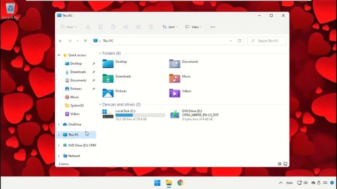Image resolution: width=337 pixels, height=189 pixels.
Task: Switch to large icons view button
Action: (x=285, y=164)
